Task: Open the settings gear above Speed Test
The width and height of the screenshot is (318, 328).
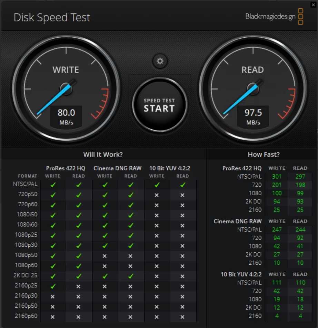Action: point(160,61)
